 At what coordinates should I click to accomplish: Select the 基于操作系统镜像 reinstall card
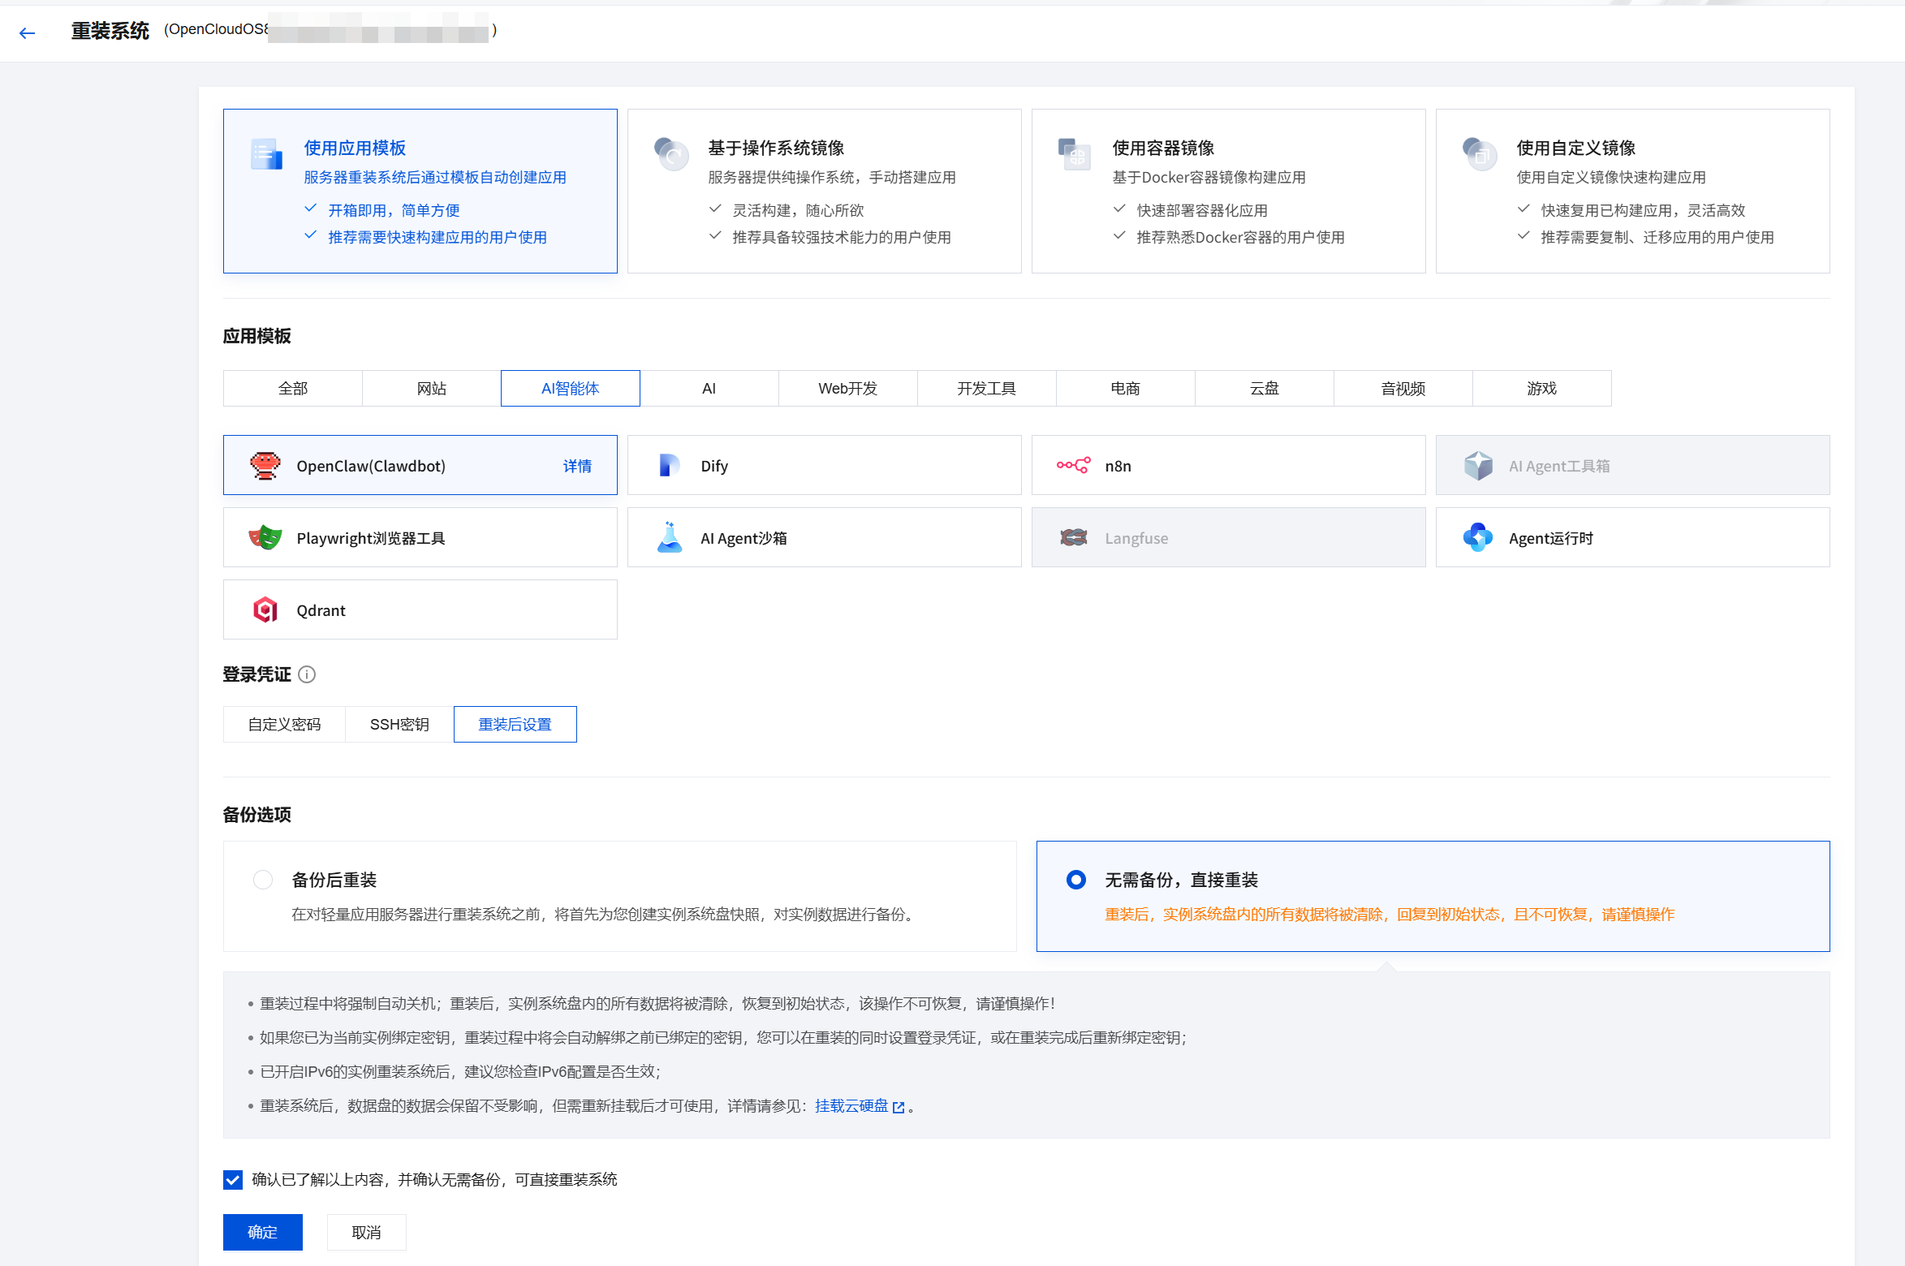click(823, 192)
